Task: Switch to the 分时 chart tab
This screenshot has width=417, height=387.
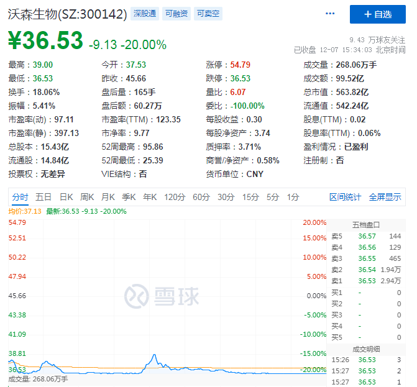Action: tap(20, 197)
